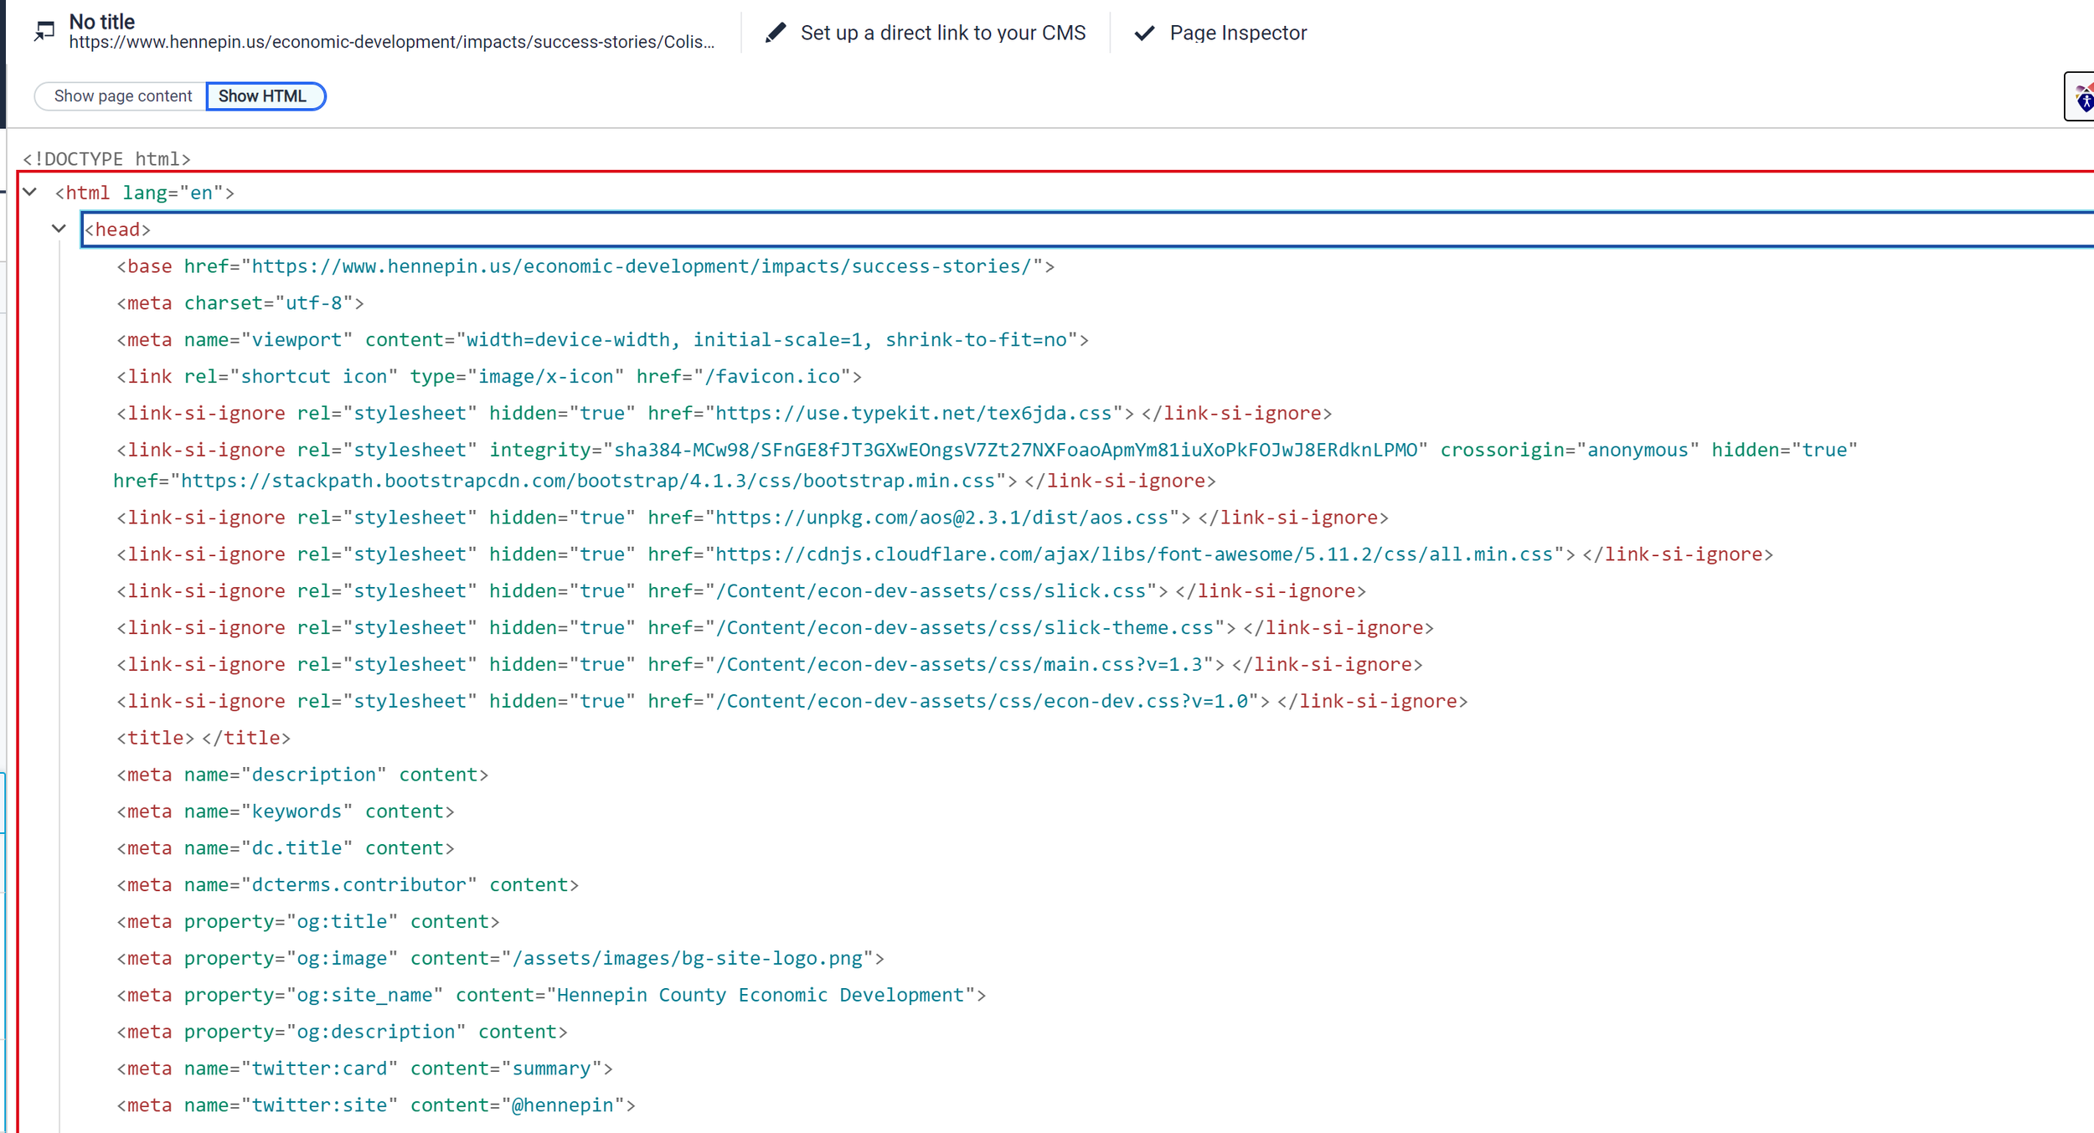
Task: Select the Show HTML toggle
Action: pos(263,96)
